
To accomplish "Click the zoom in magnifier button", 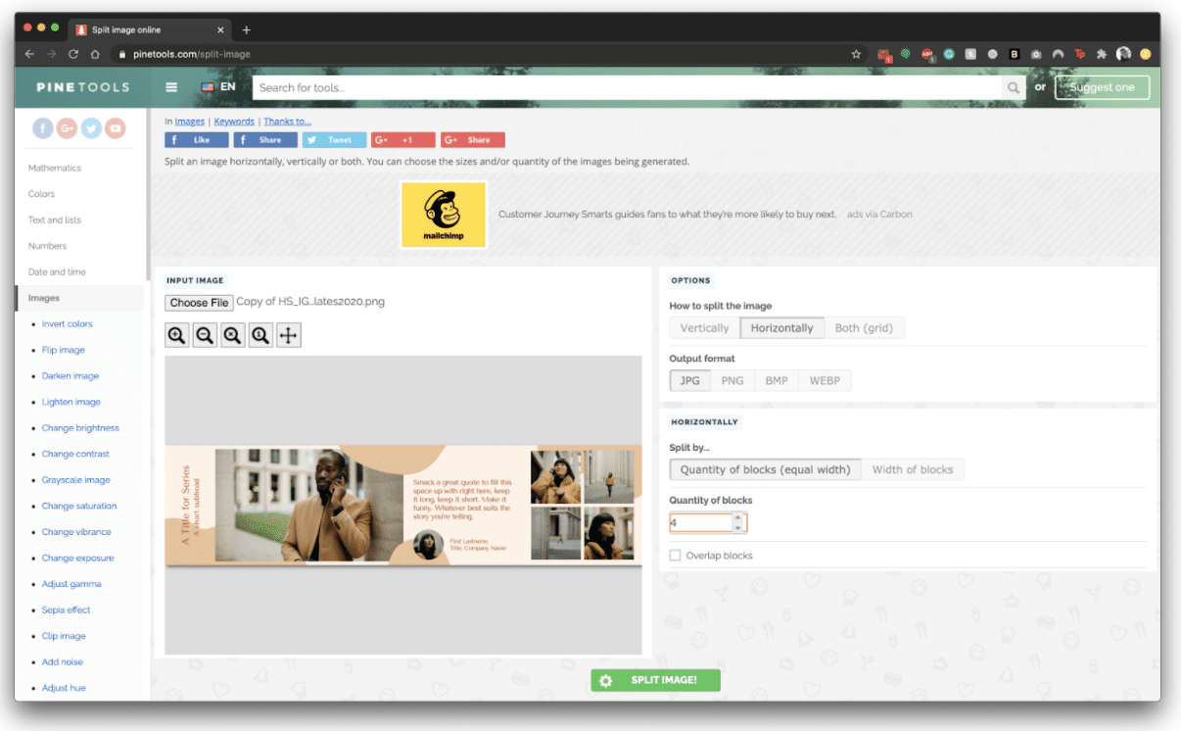I will coord(176,336).
